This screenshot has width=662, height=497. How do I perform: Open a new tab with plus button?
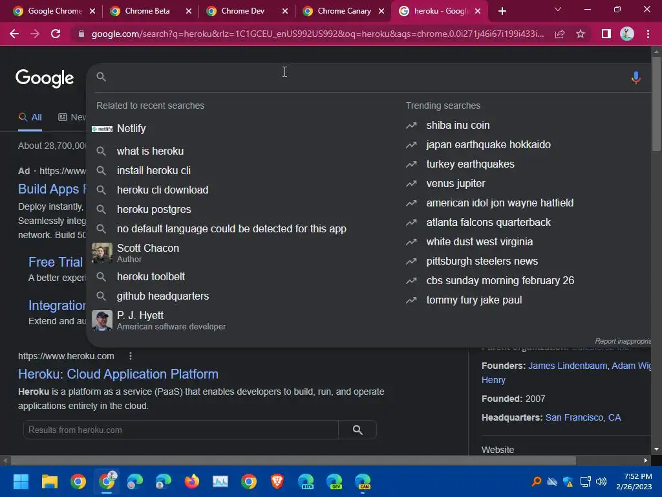tap(502, 11)
